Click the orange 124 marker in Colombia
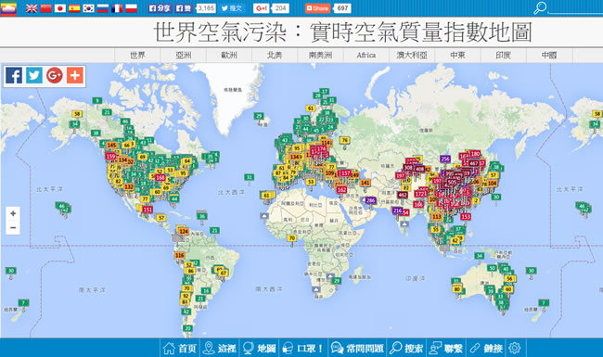Viewport: 603px width, 357px height. point(184,231)
